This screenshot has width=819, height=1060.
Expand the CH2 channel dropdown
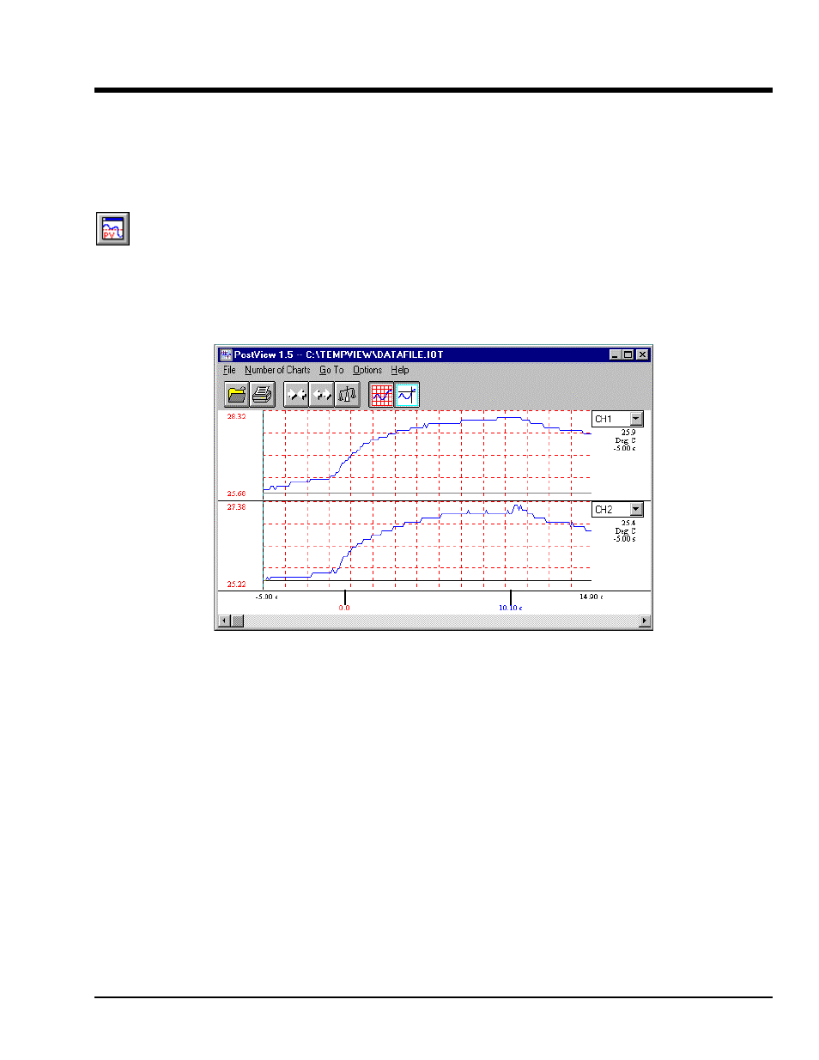[636, 510]
